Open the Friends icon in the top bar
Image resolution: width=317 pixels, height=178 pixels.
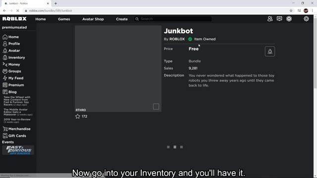point(270,19)
